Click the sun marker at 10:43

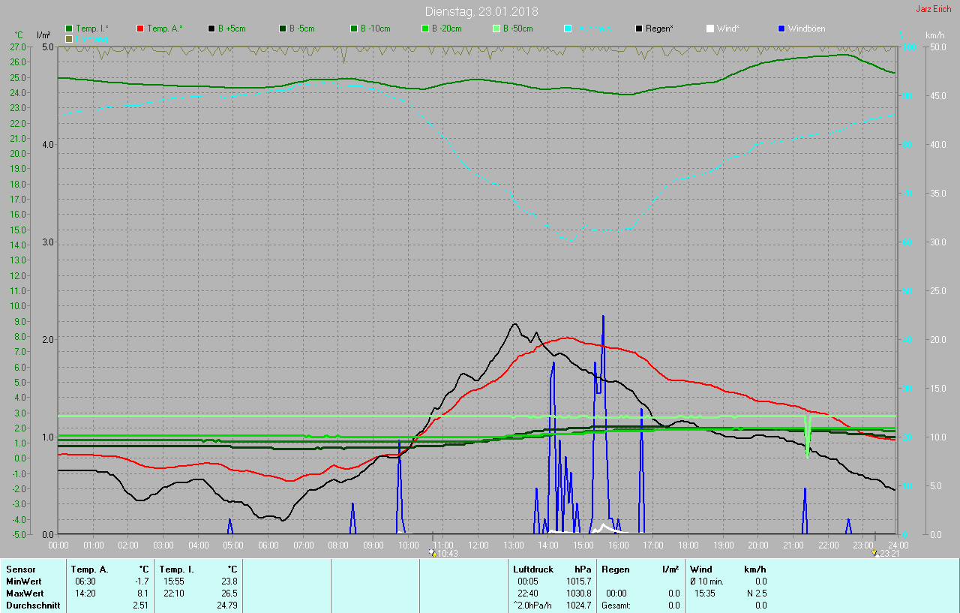click(x=432, y=552)
